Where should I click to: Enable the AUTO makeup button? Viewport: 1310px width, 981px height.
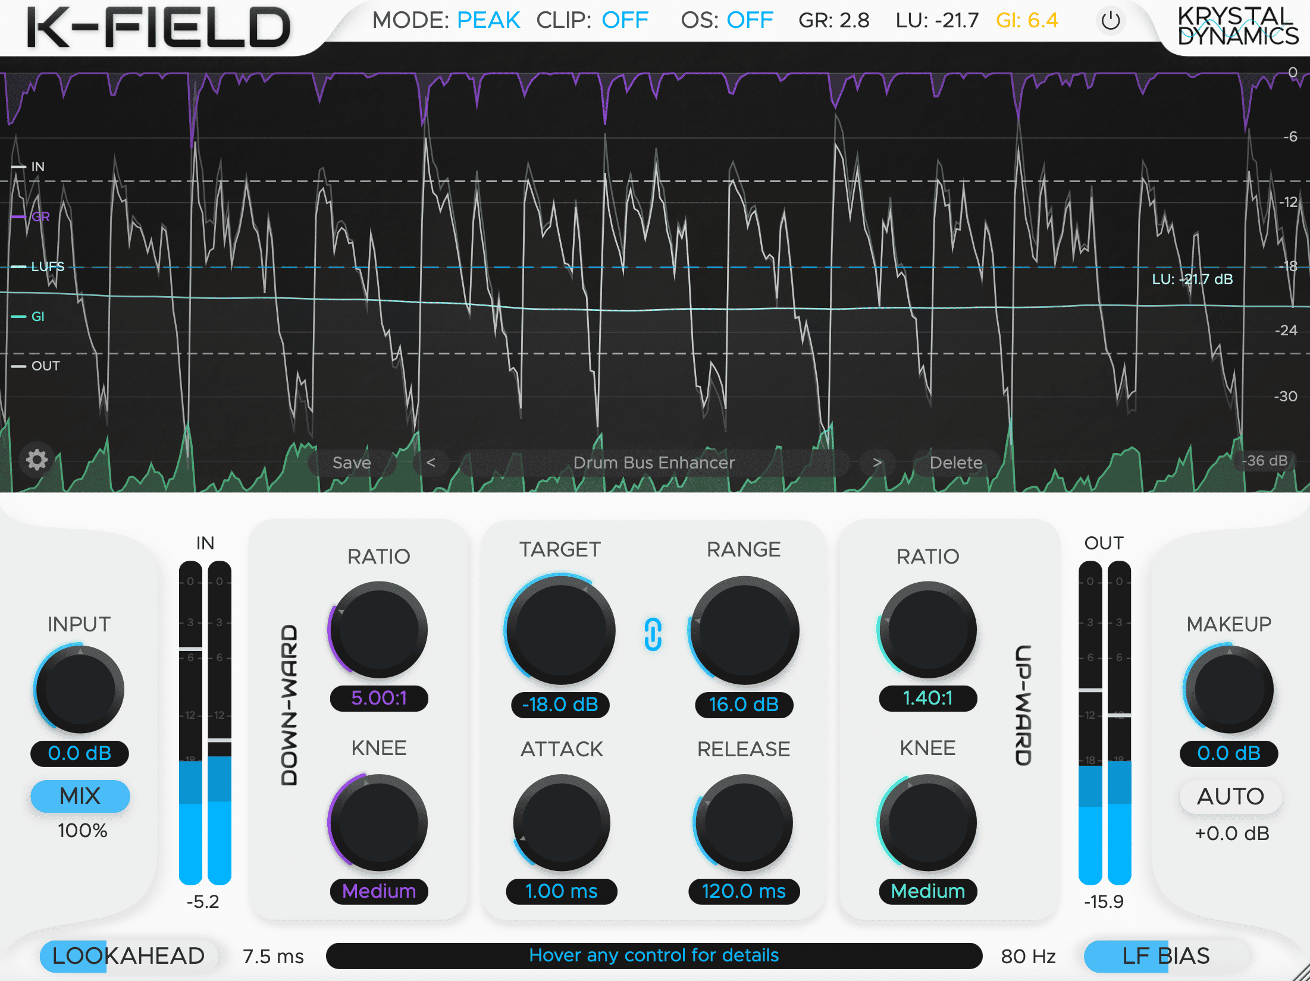(1230, 796)
